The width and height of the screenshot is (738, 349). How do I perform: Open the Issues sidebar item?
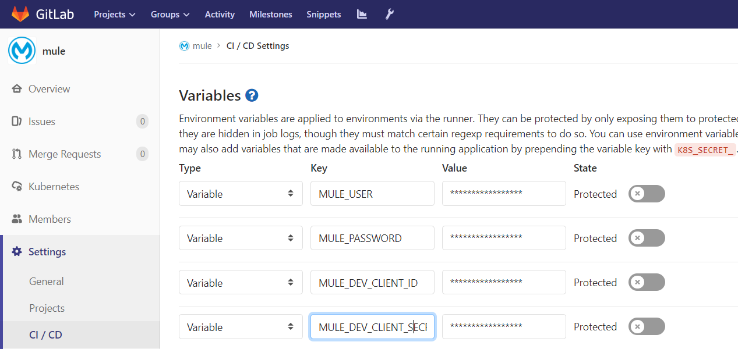[42, 122]
